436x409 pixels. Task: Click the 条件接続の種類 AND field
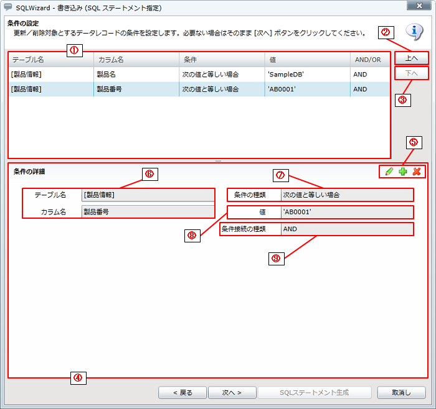(x=346, y=229)
